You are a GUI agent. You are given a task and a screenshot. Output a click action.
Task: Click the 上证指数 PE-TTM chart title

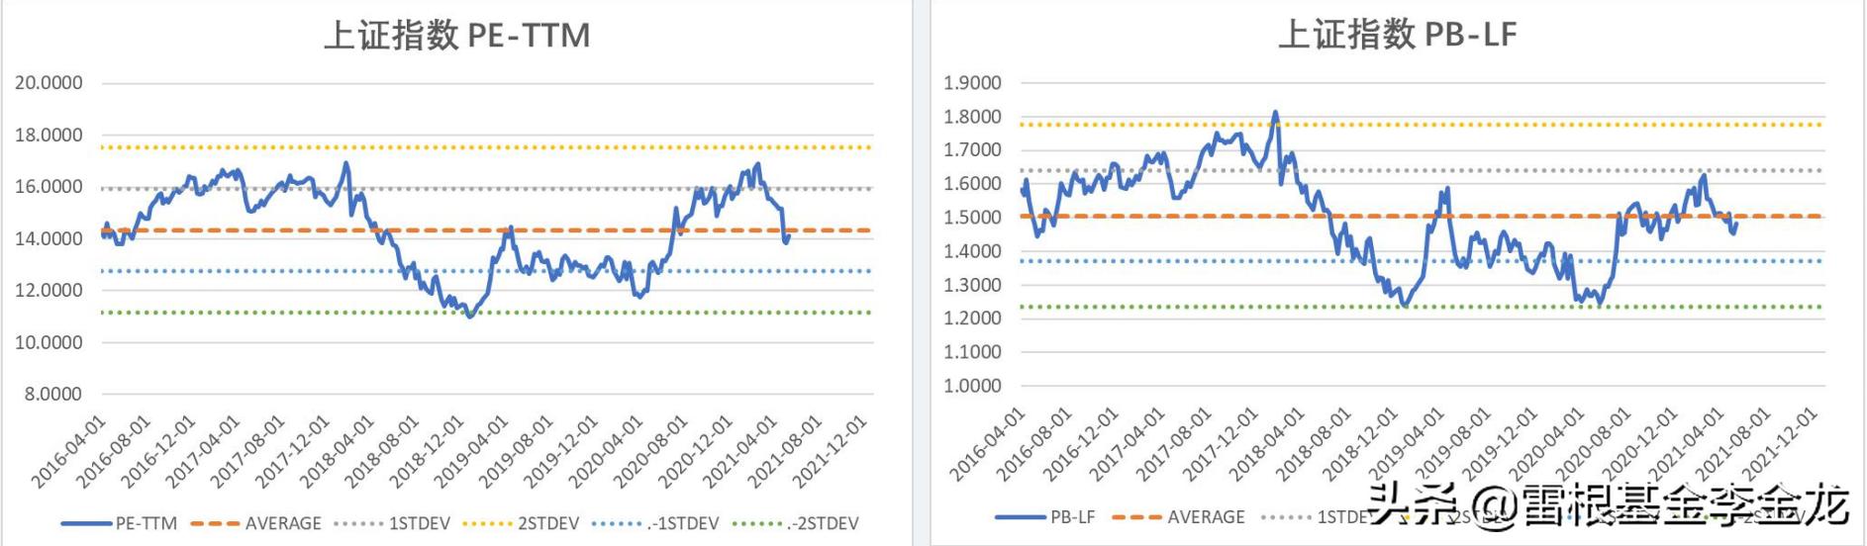[456, 36]
